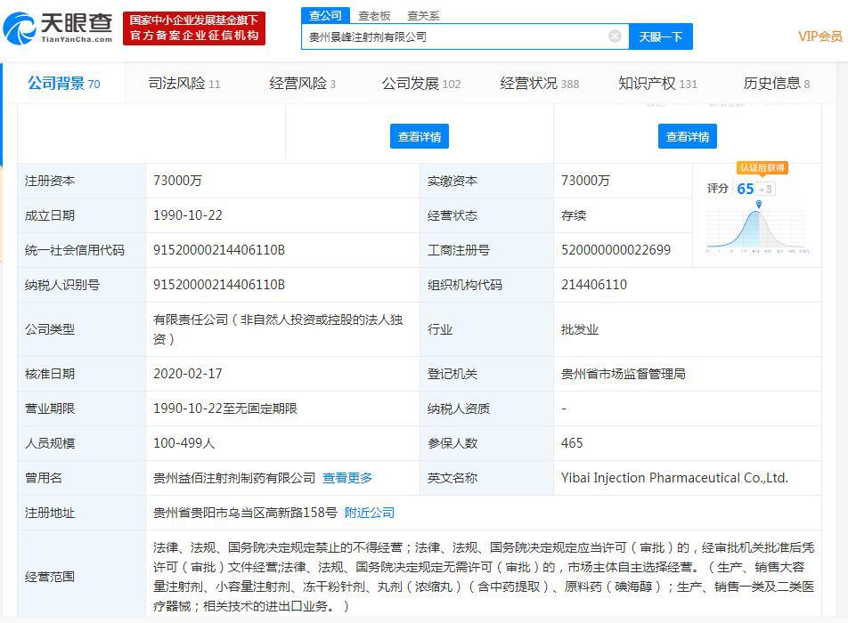
Task: Click the red 国家中小企业发展基金 banner
Action: click(194, 28)
